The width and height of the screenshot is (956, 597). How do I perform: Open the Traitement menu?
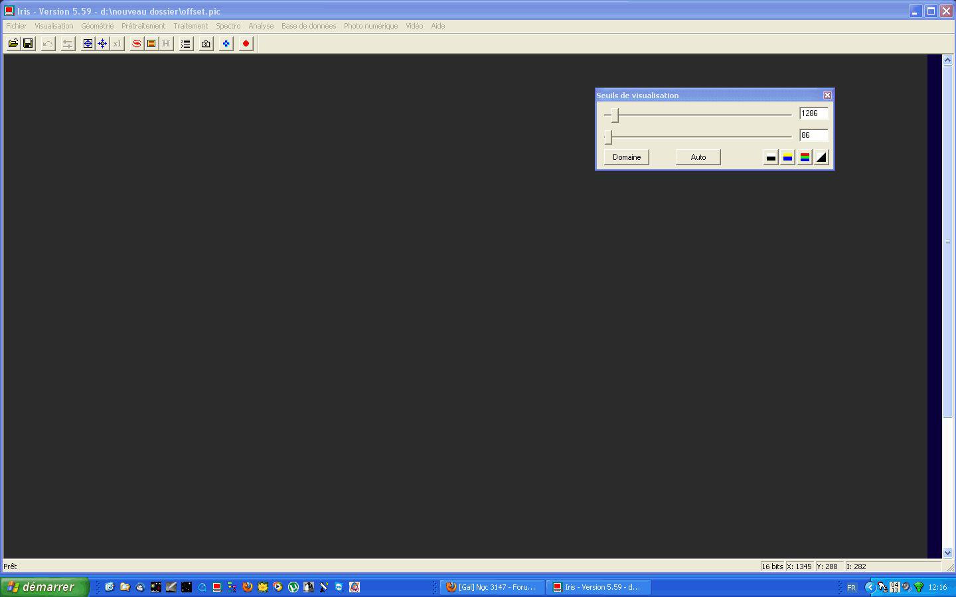click(x=191, y=26)
